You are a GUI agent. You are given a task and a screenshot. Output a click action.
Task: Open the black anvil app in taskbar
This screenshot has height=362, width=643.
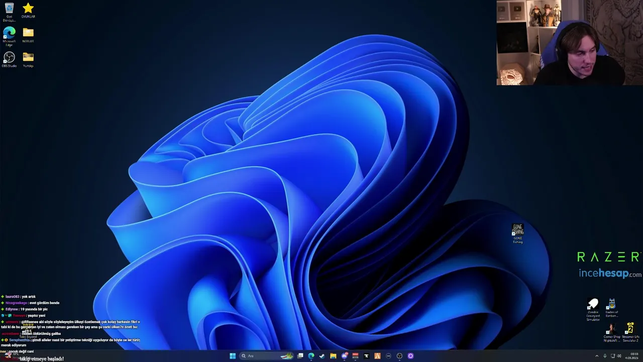tap(366, 356)
